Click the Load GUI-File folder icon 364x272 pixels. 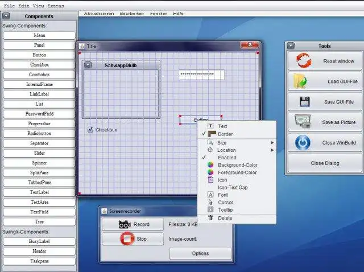click(300, 81)
